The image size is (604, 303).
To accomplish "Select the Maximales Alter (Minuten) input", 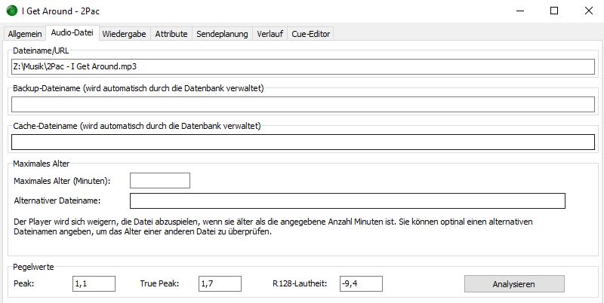I will pyautogui.click(x=160, y=180).
